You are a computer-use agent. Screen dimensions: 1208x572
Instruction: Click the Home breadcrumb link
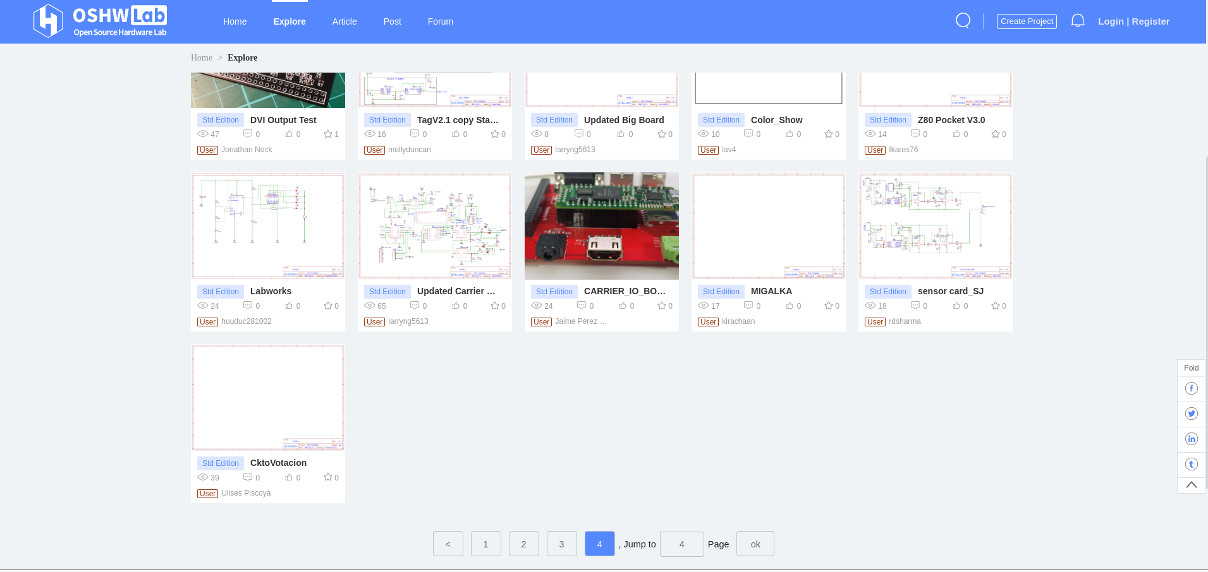click(202, 57)
